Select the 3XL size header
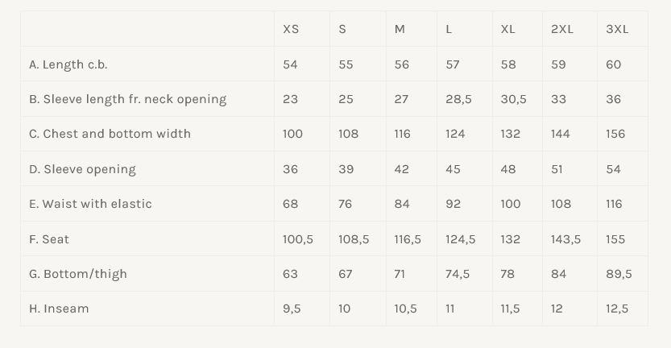This screenshot has height=348, width=671. coord(617,29)
